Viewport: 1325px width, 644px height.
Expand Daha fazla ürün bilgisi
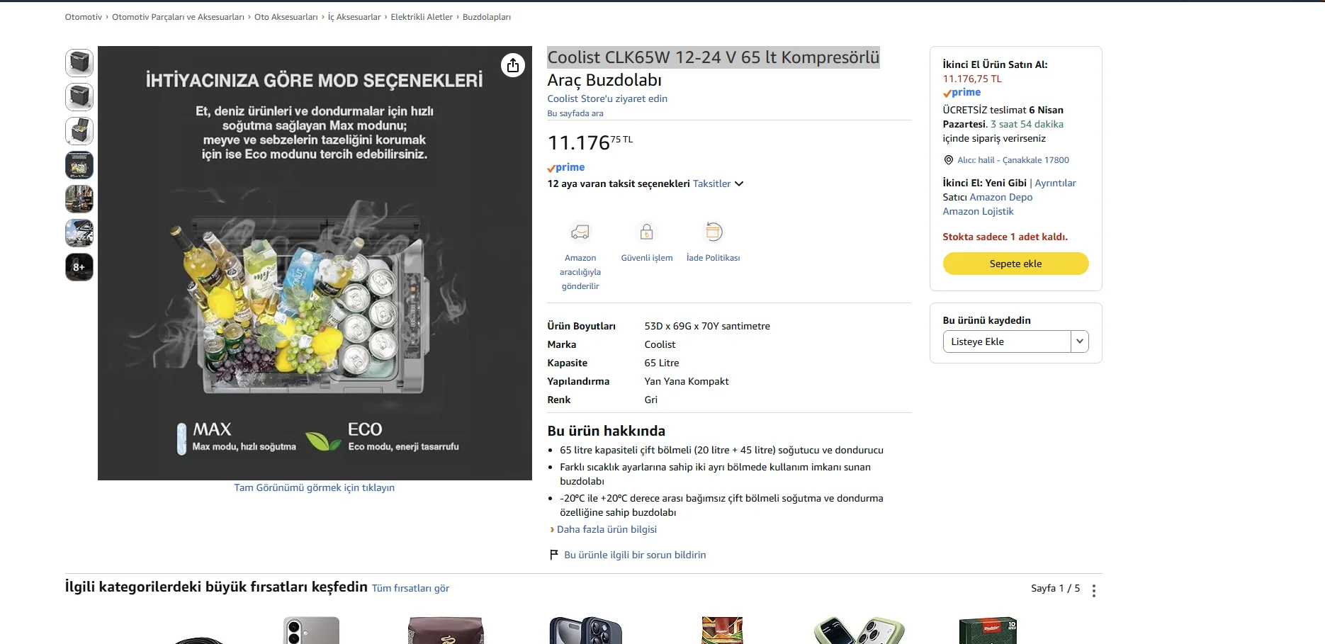(x=607, y=529)
